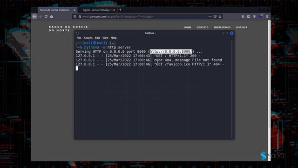
Task: Close the ngrok tab
Action: (114, 10)
